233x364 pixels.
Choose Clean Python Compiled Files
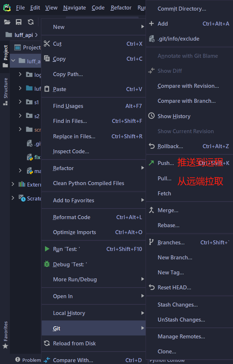(x=94, y=183)
